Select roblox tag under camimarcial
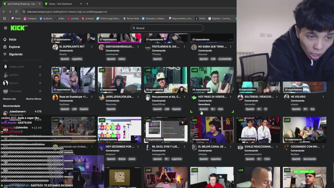 coord(122,59)
